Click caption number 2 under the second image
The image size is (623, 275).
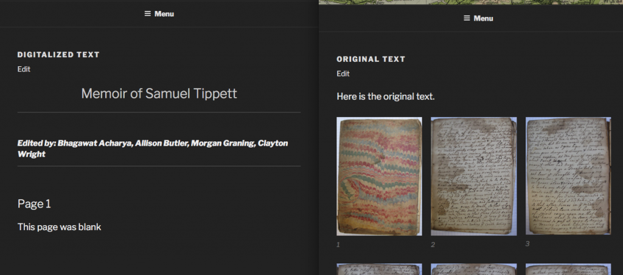point(433,245)
